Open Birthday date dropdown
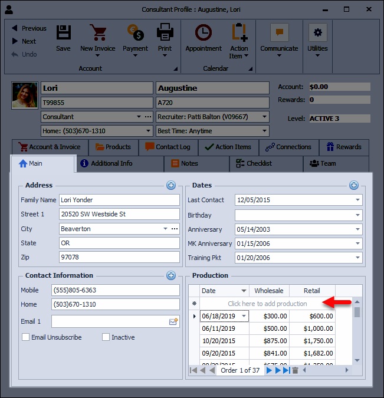This screenshot has width=384, height=398. [x=357, y=215]
